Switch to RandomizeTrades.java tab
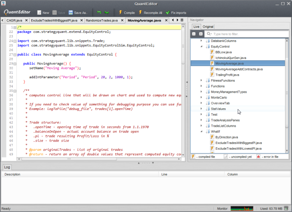This screenshot has height=212, width=292. (x=102, y=21)
